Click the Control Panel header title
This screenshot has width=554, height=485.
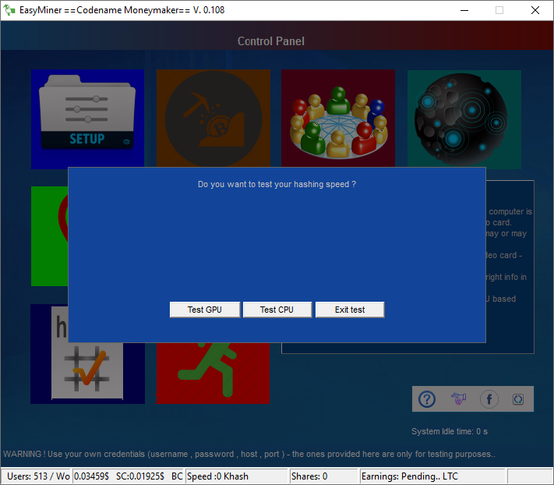pyautogui.click(x=270, y=41)
